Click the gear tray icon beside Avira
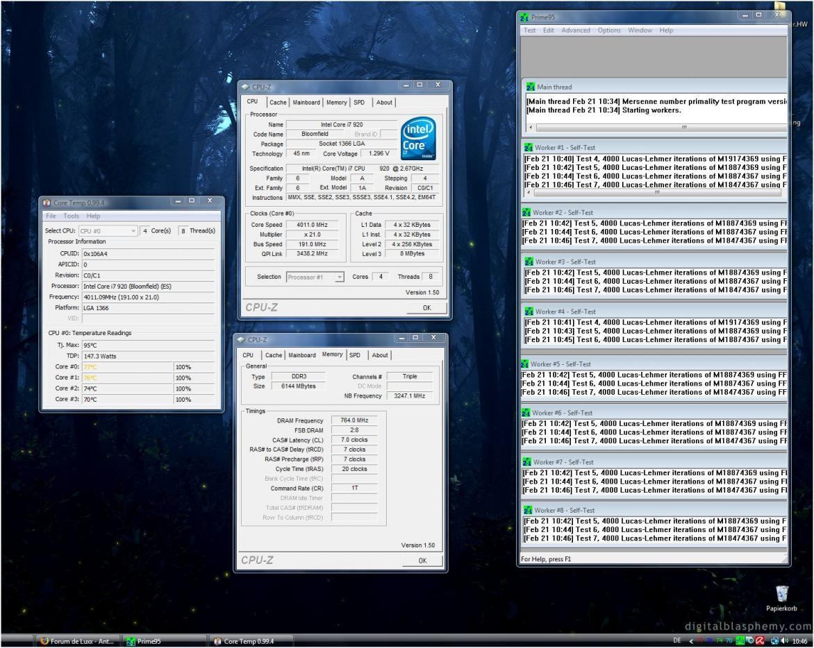The image size is (814, 648). click(x=750, y=641)
